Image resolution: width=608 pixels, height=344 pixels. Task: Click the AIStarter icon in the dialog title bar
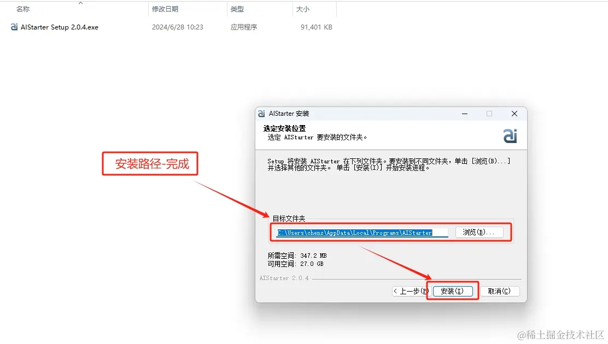pyautogui.click(x=261, y=114)
